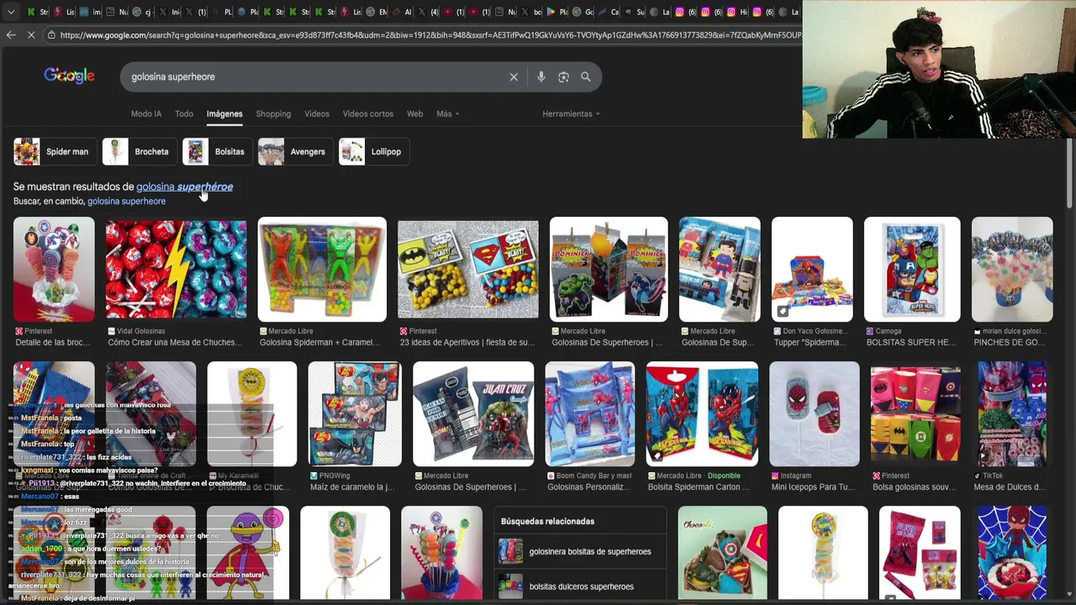Expand the Herramientas menu
The width and height of the screenshot is (1076, 605).
pyautogui.click(x=571, y=113)
